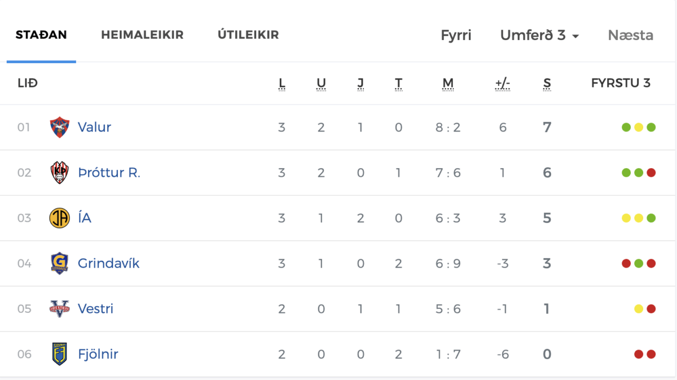Screen dimensions: 677x380
Task: Open the Valur team link
Action: pyautogui.click(x=94, y=127)
